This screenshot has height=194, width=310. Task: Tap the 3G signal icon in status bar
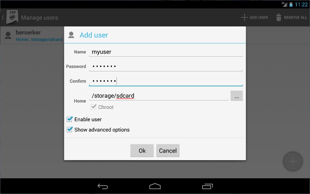tap(284, 4)
